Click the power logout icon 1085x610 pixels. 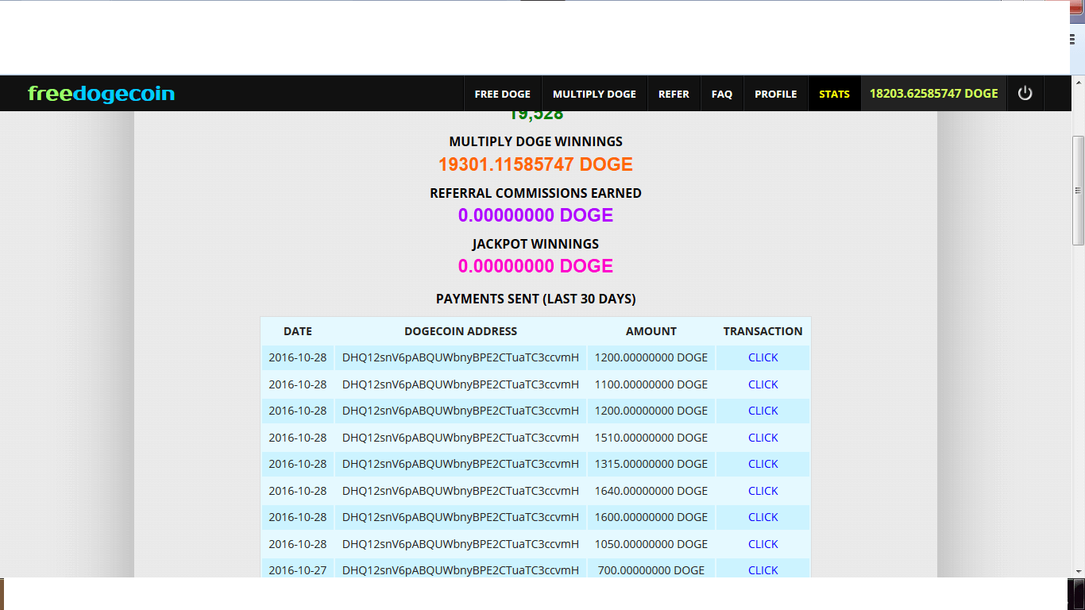[x=1025, y=94]
